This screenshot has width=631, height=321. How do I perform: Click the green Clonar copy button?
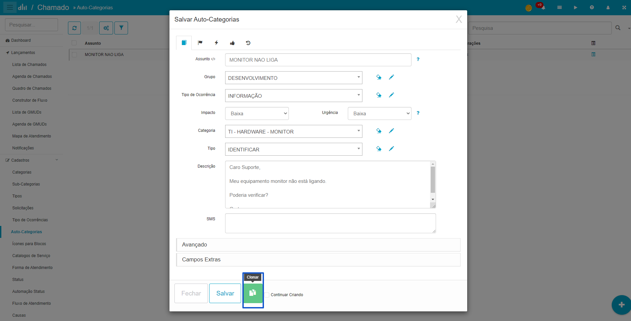[253, 293]
